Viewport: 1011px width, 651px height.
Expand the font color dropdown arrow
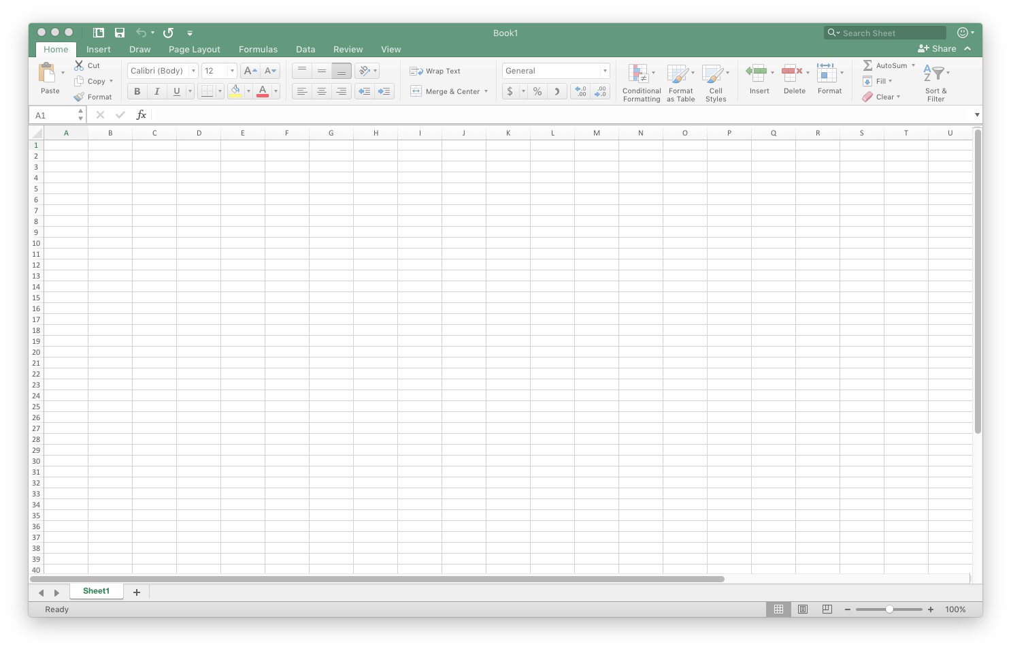tap(276, 91)
